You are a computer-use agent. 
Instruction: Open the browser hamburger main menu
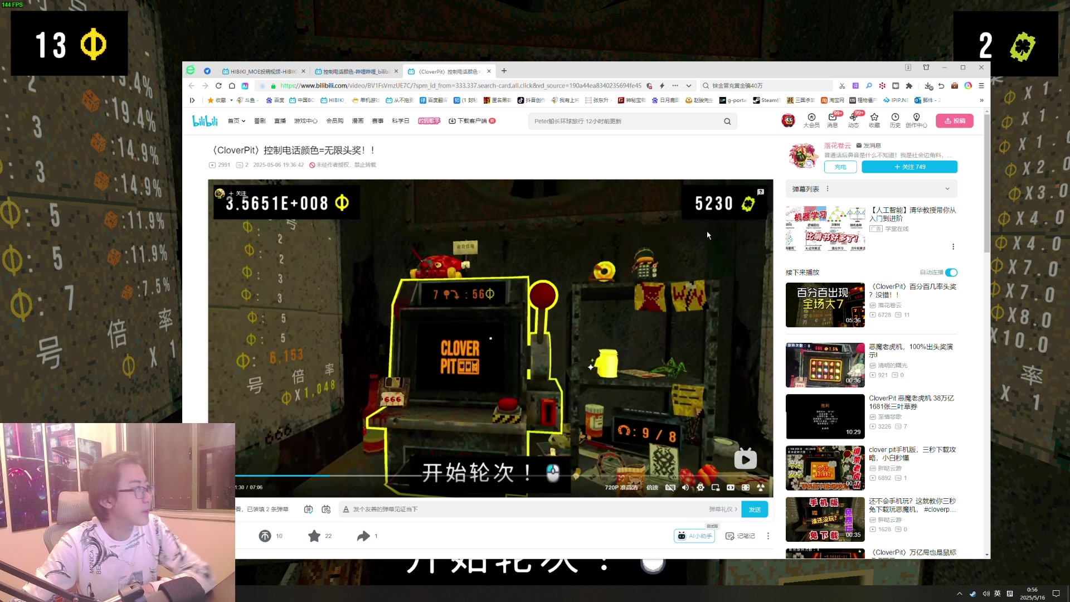click(981, 86)
